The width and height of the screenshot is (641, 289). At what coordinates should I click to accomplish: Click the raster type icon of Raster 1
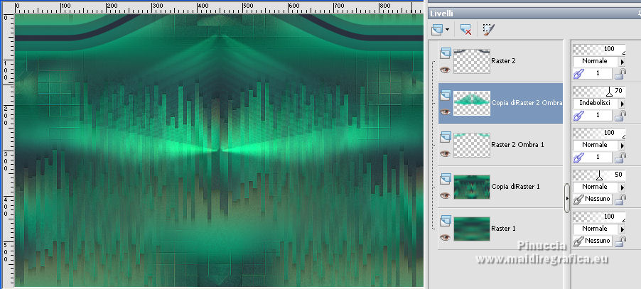click(x=445, y=220)
